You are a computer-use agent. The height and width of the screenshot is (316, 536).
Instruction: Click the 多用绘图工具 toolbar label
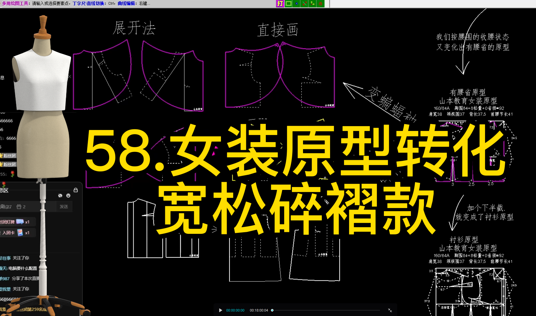click(15, 4)
